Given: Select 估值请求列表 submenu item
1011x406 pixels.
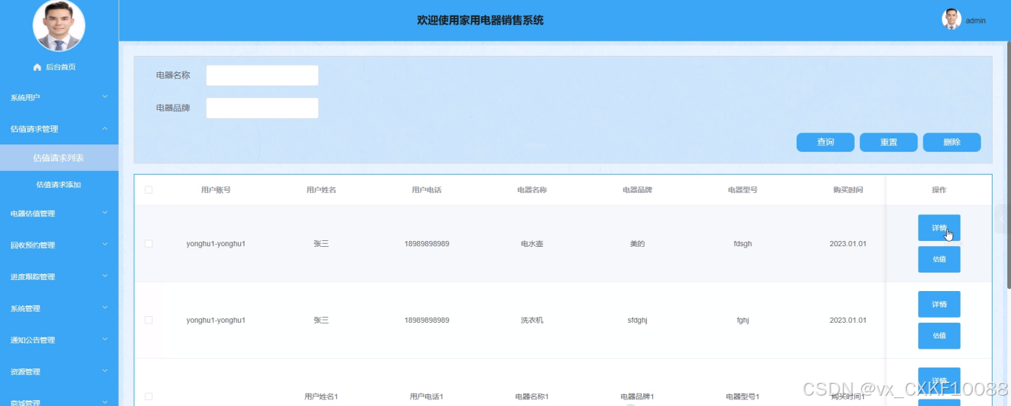Looking at the screenshot, I should click(59, 158).
